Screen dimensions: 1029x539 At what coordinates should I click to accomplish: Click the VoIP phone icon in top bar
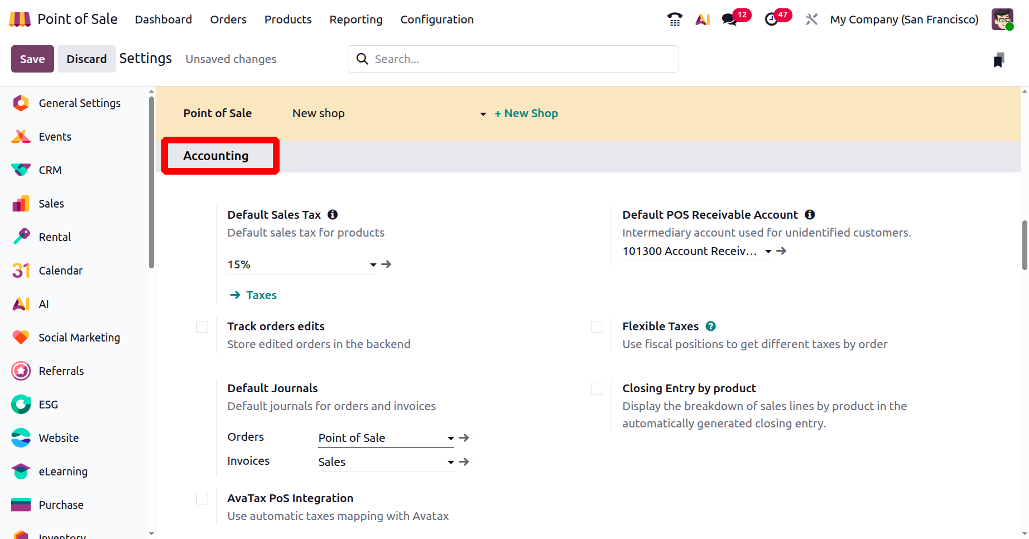675,20
